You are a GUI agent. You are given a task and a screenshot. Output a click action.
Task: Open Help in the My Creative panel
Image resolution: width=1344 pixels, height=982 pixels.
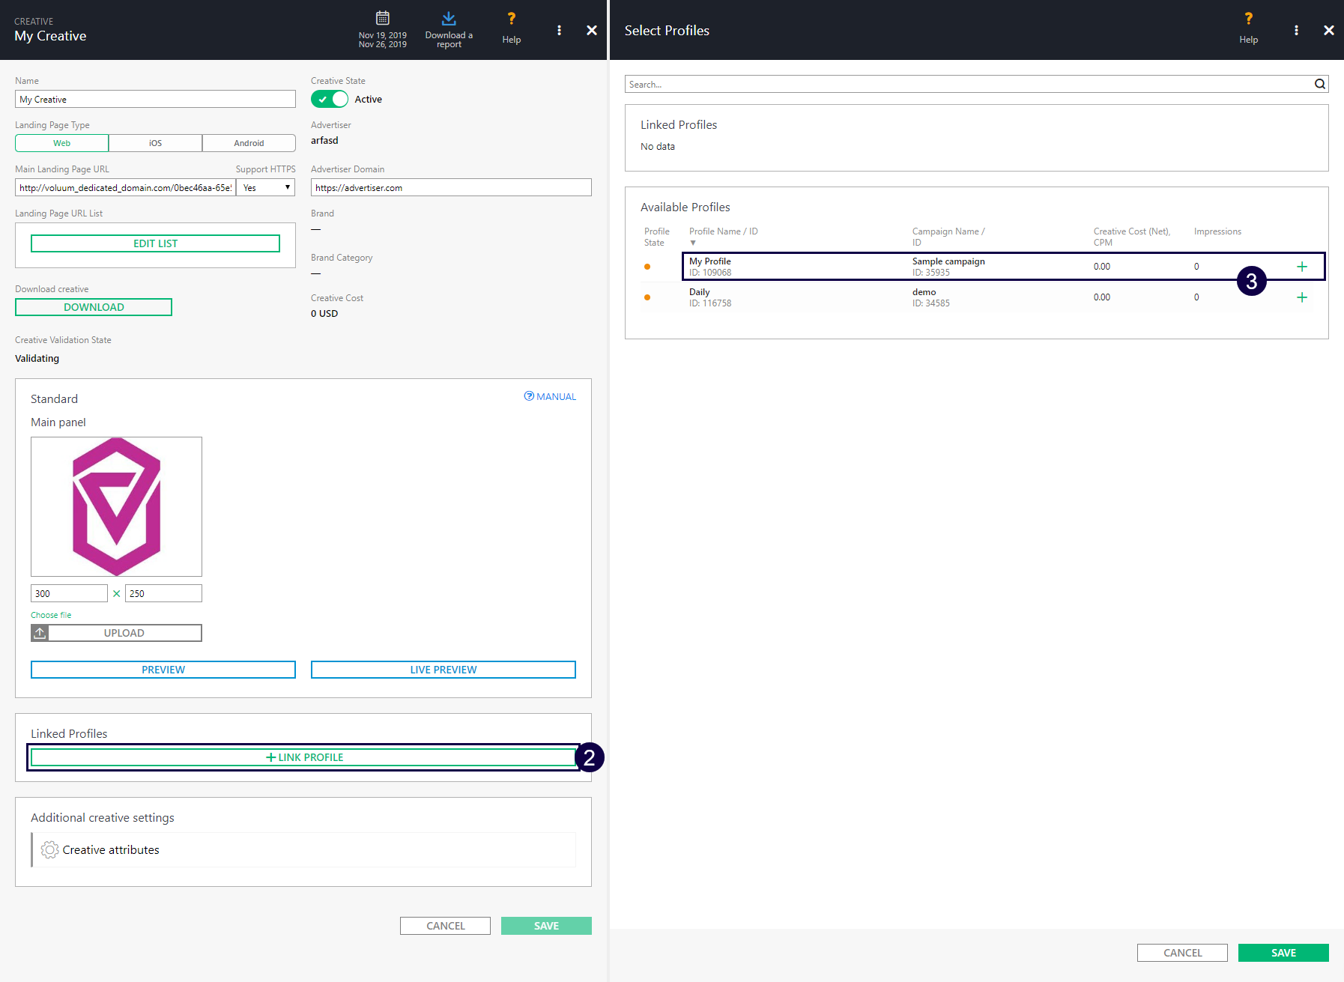(x=511, y=28)
